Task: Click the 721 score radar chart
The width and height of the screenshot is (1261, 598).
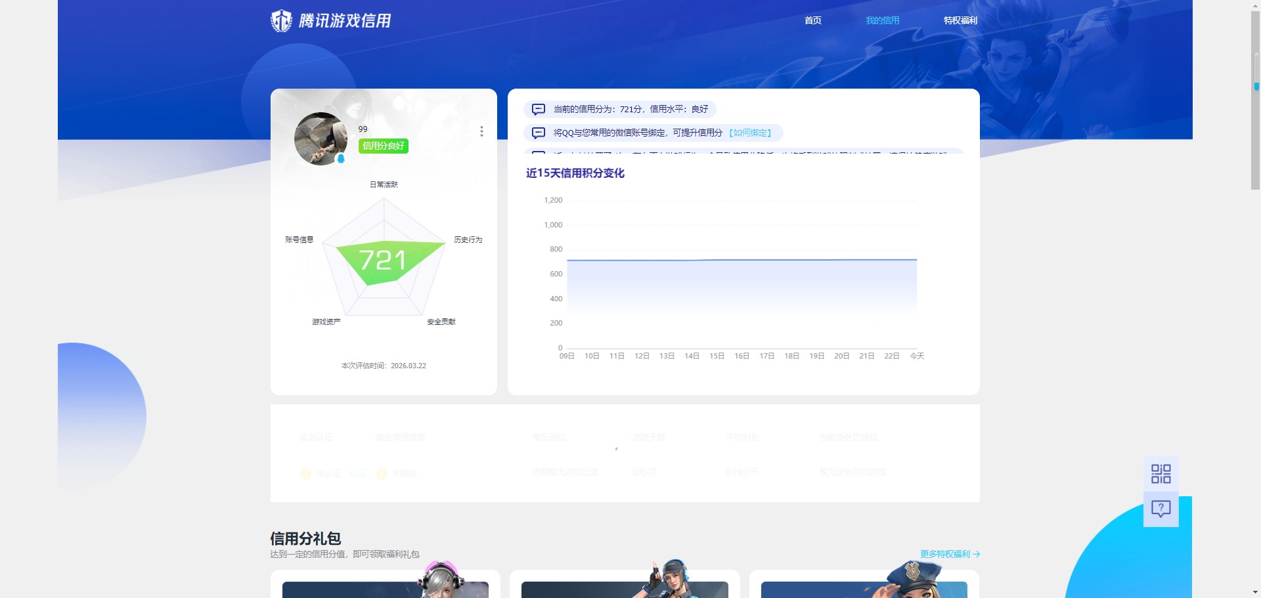Action: click(384, 259)
